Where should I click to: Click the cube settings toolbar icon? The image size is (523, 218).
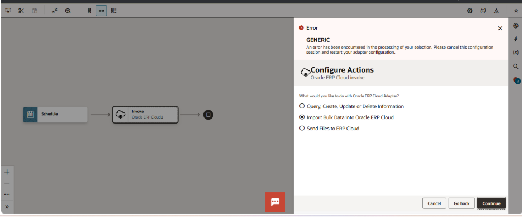68,11
